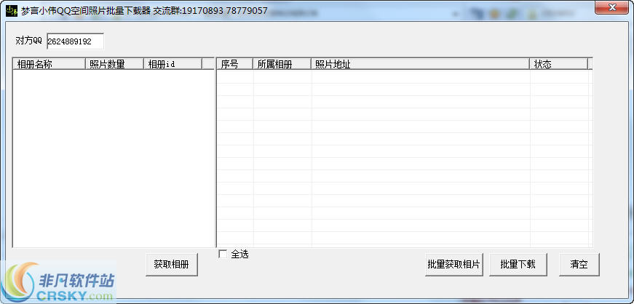
Task: Click the 对方QQ label text
Action: [28, 41]
